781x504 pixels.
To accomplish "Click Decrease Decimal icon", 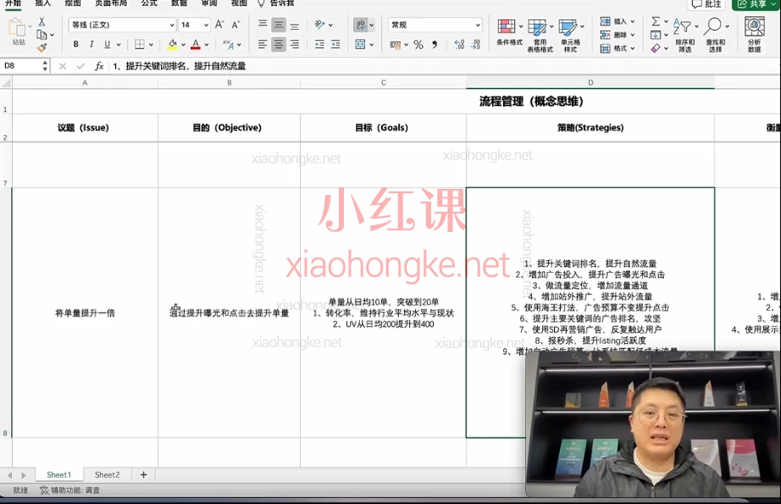I will [x=476, y=44].
